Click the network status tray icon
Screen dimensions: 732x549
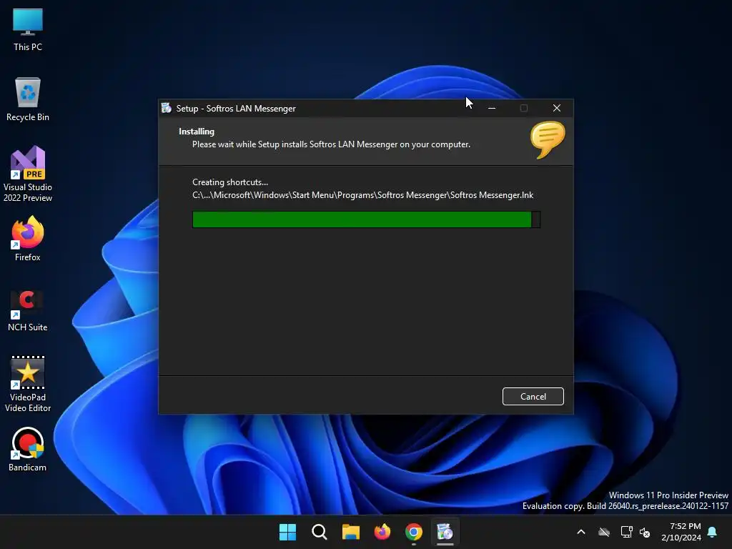pos(626,532)
